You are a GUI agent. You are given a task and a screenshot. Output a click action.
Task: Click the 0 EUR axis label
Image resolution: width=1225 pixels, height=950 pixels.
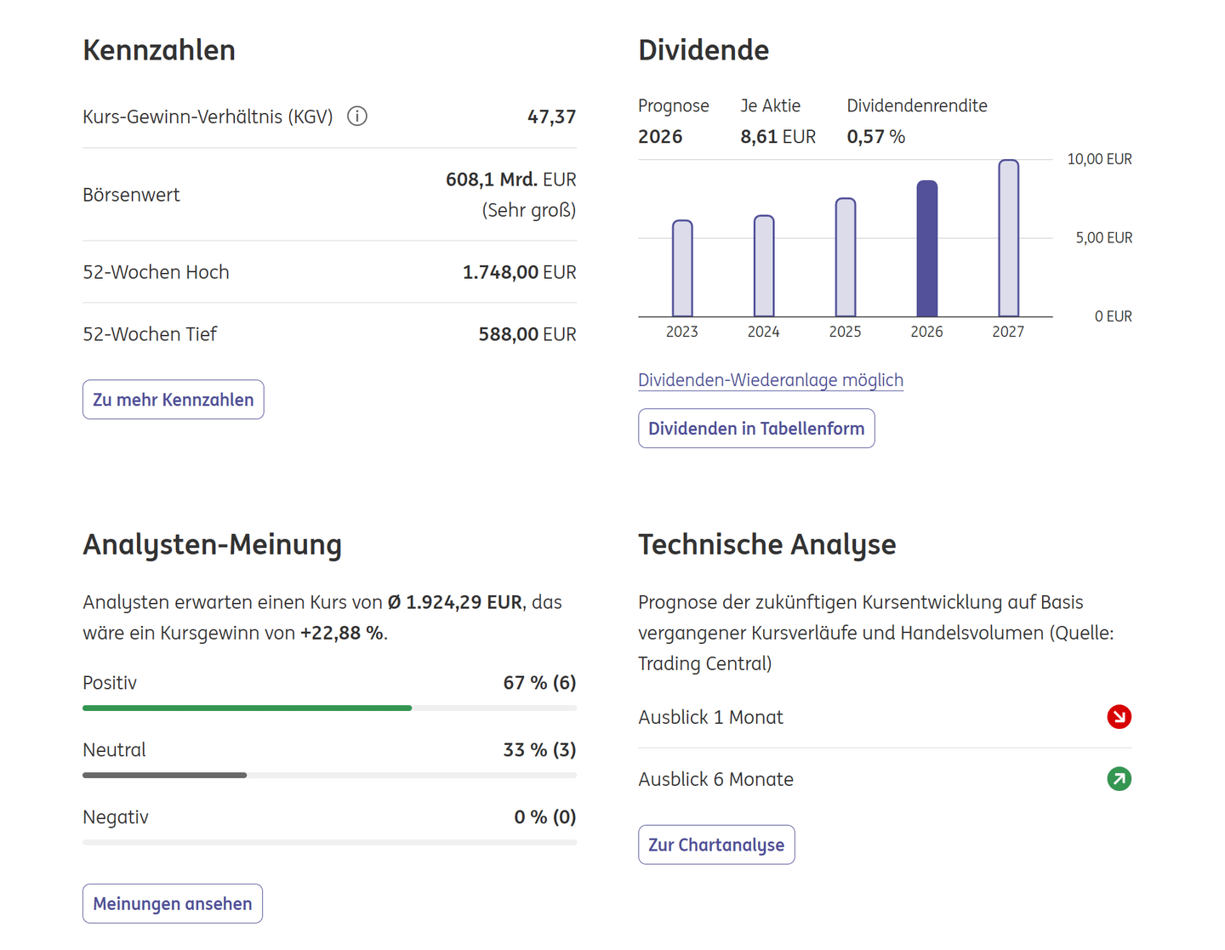[x=1114, y=316]
